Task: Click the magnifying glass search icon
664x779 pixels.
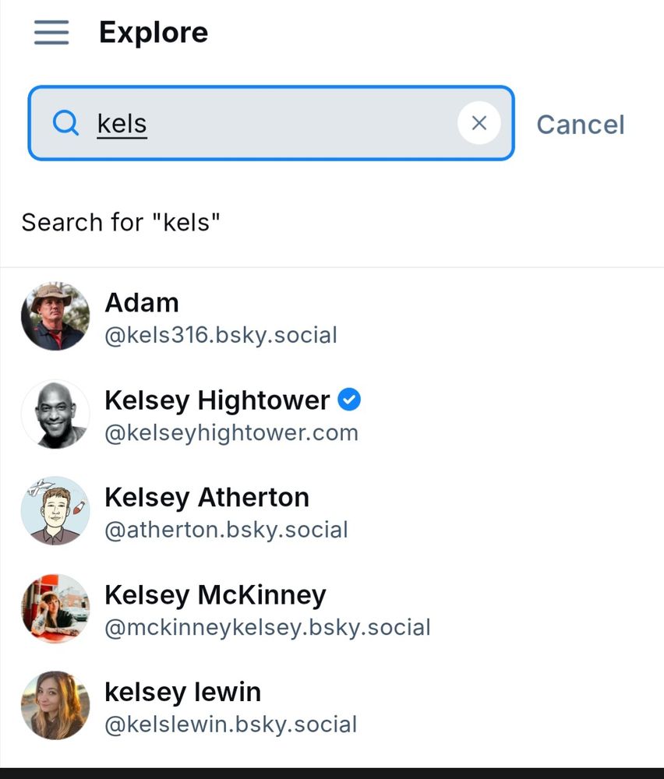Action: tap(65, 123)
